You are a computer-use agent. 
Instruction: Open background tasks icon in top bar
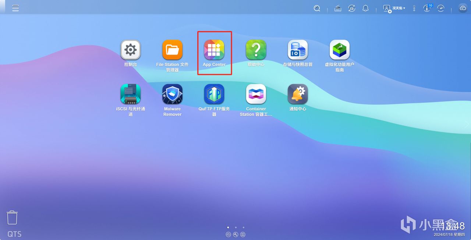tap(338, 8)
